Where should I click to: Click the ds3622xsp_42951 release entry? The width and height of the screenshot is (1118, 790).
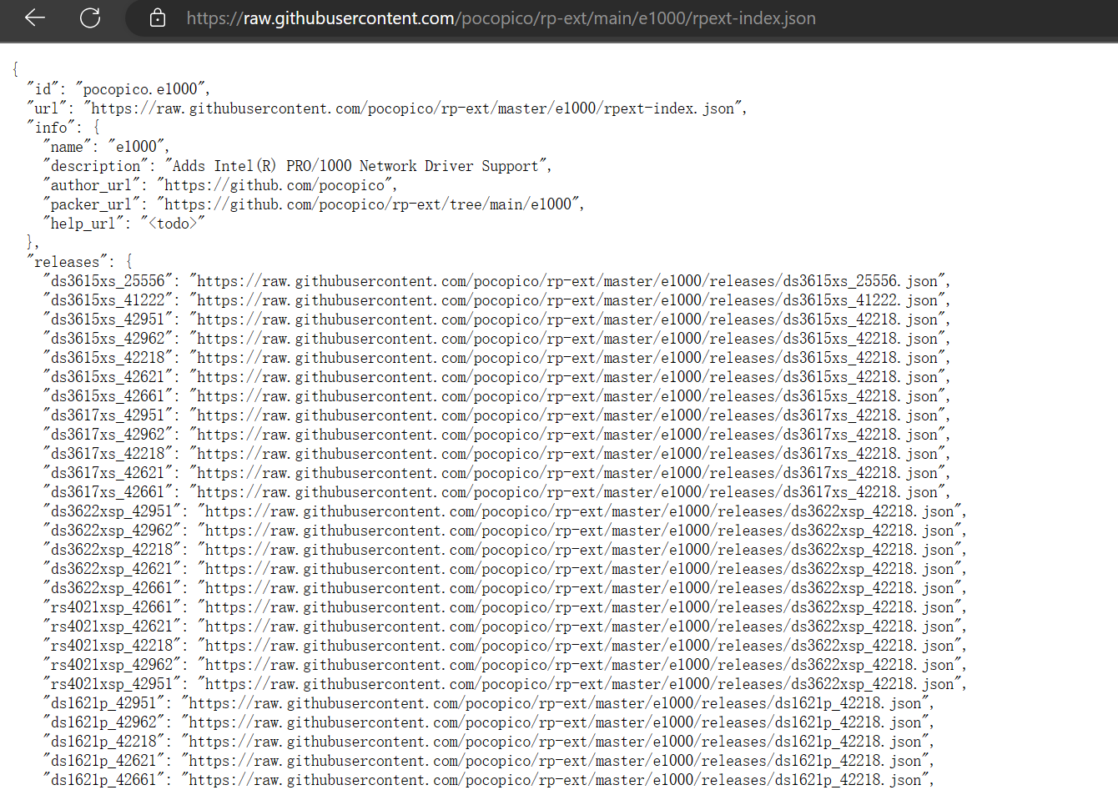point(505,511)
